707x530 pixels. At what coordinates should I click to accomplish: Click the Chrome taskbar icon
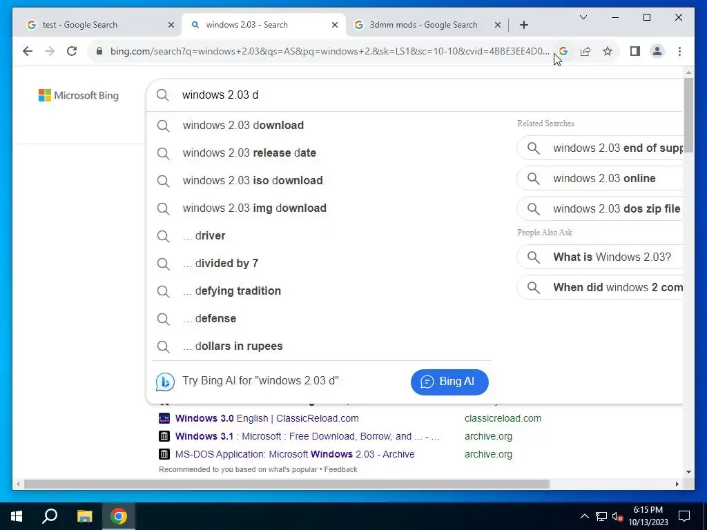point(119,516)
